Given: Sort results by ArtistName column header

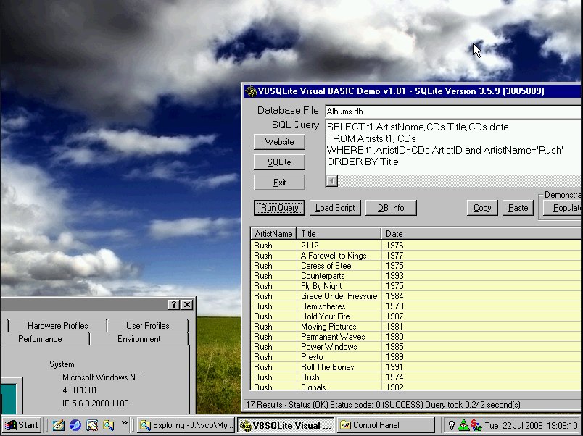Looking at the screenshot, I should pyautogui.click(x=273, y=234).
